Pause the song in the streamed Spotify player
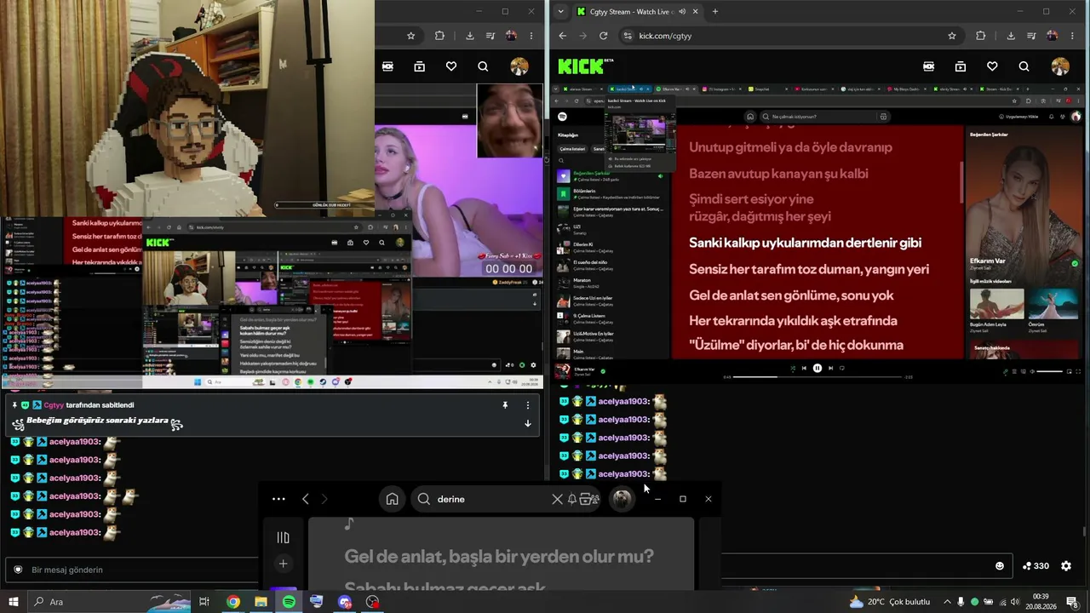 tap(817, 368)
